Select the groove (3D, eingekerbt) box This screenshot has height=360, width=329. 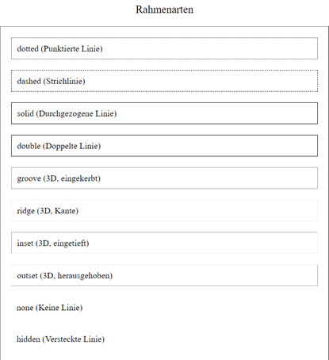(x=164, y=178)
